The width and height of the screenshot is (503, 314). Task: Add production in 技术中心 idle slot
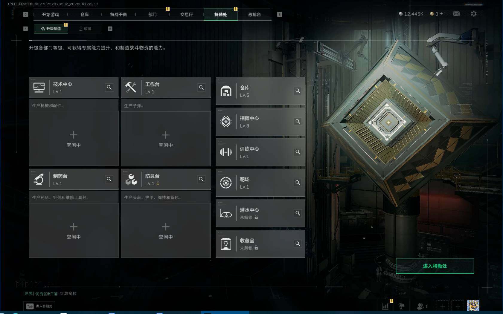click(x=74, y=138)
